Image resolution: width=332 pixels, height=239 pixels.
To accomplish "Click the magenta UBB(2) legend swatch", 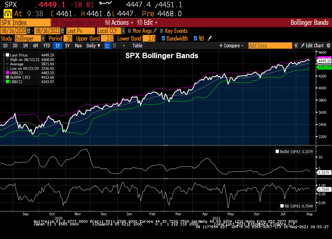I will (x=6, y=72).
